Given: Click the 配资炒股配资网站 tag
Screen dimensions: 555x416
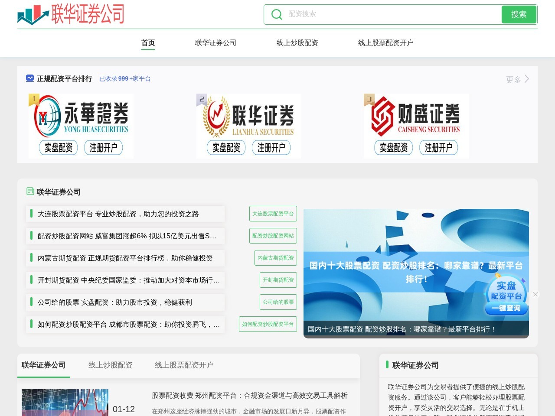Looking at the screenshot, I should pyautogui.click(x=273, y=236).
